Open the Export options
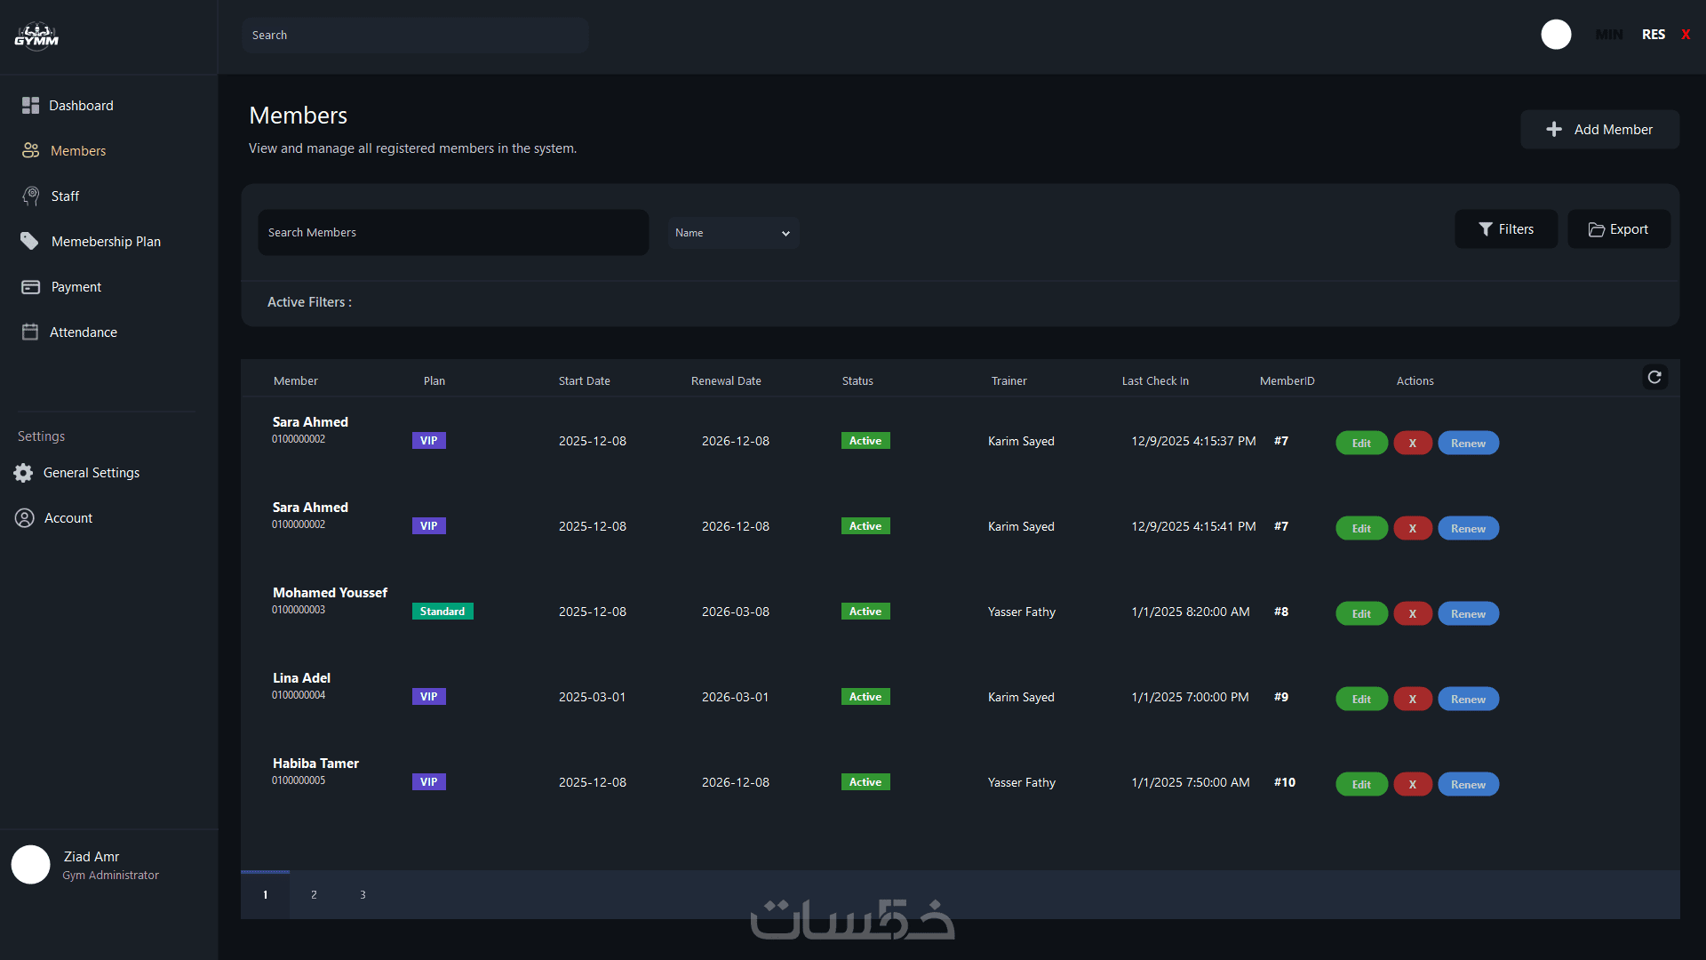 (1618, 229)
